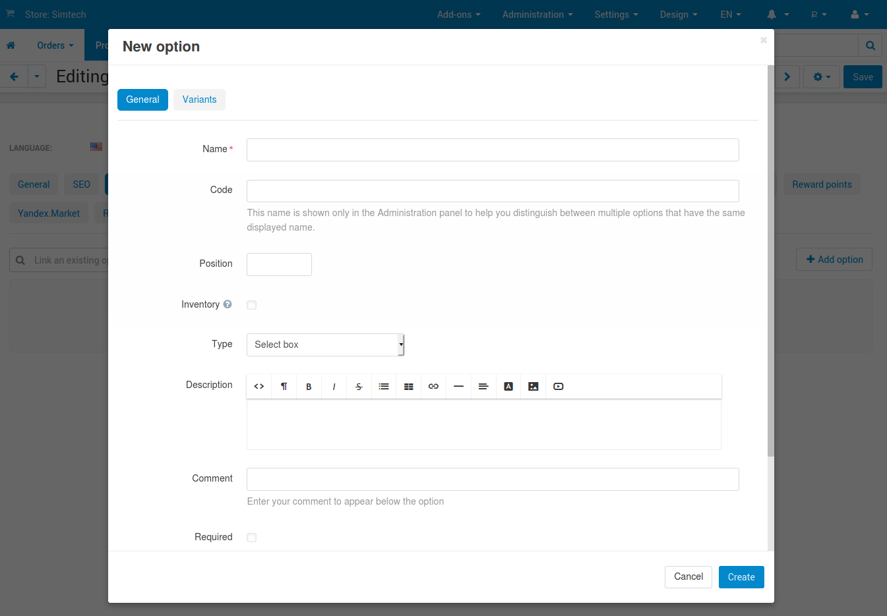Image resolution: width=887 pixels, height=616 pixels.
Task: Enable the Inventory checkbox
Action: coord(252,305)
